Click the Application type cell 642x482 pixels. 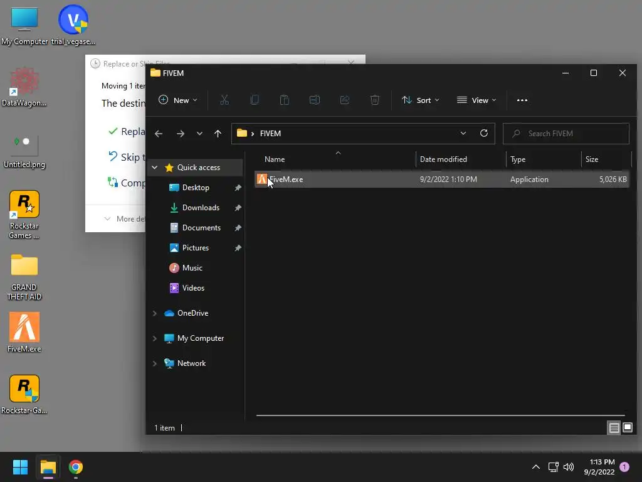click(529, 179)
